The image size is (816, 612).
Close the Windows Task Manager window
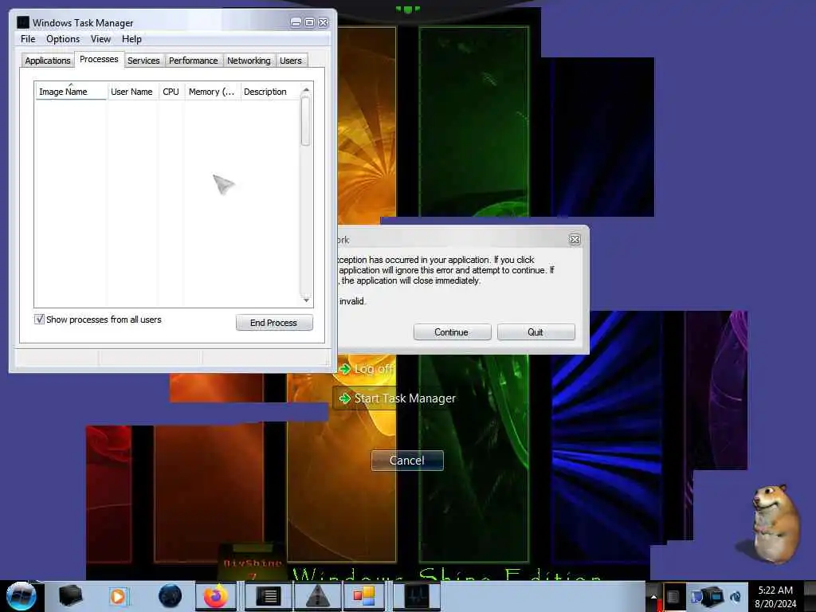[x=324, y=22]
